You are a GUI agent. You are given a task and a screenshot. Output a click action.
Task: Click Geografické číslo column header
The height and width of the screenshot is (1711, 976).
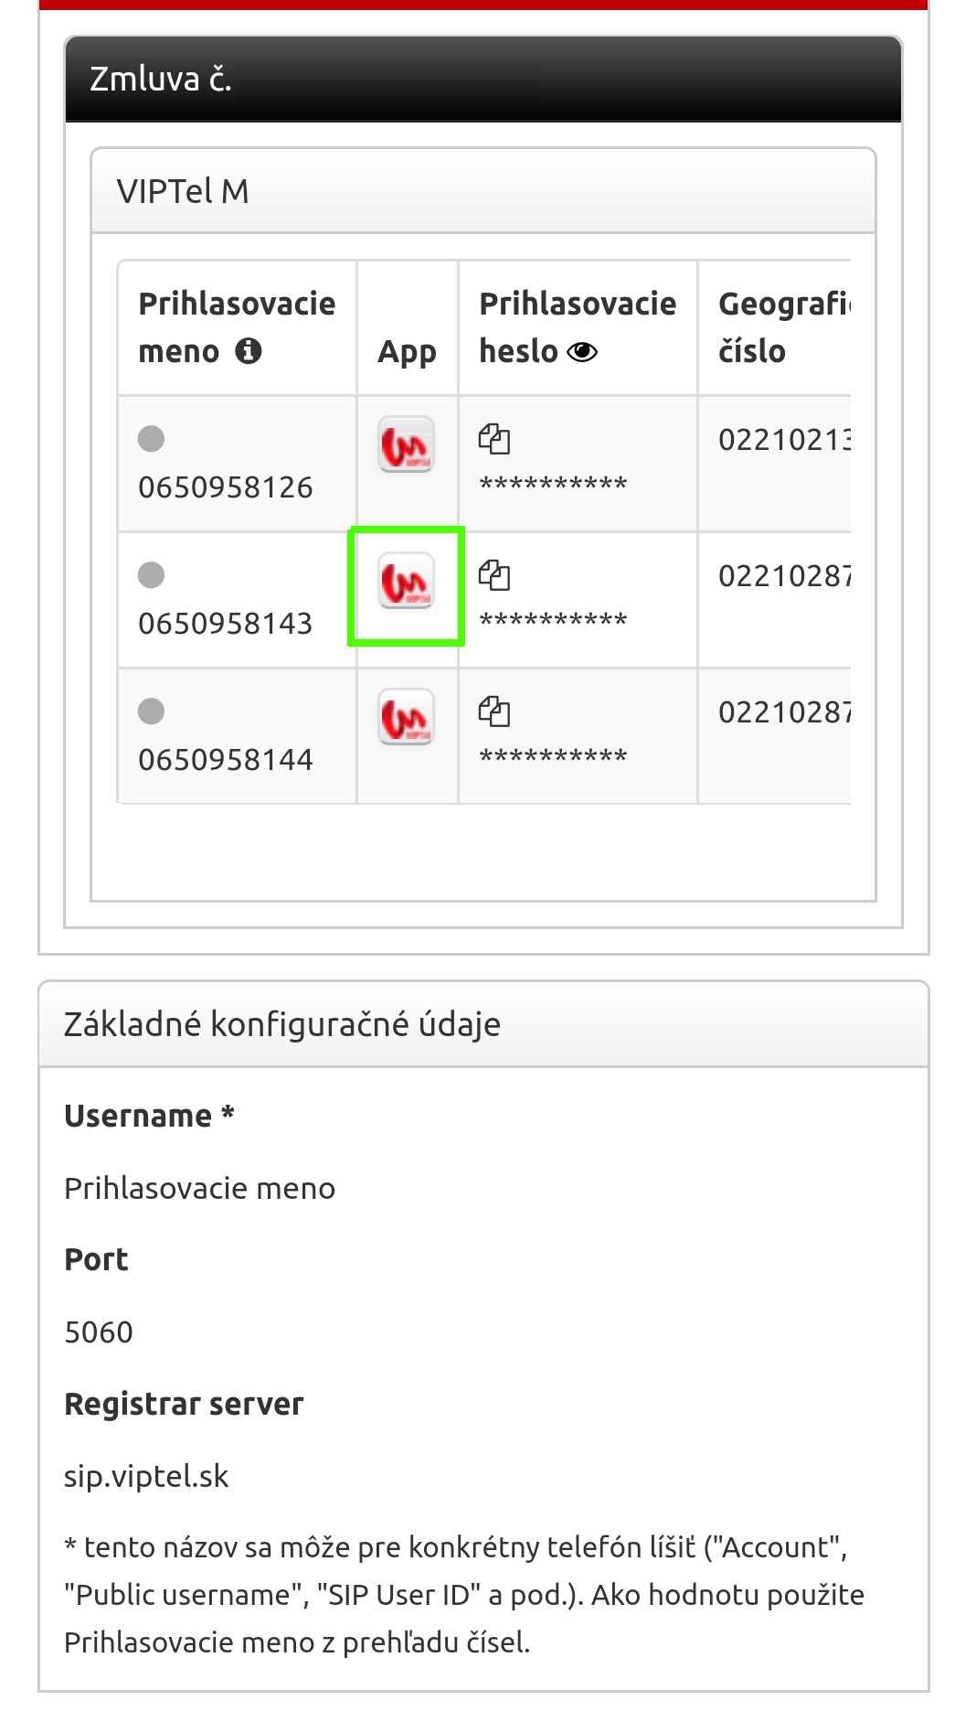(x=784, y=327)
